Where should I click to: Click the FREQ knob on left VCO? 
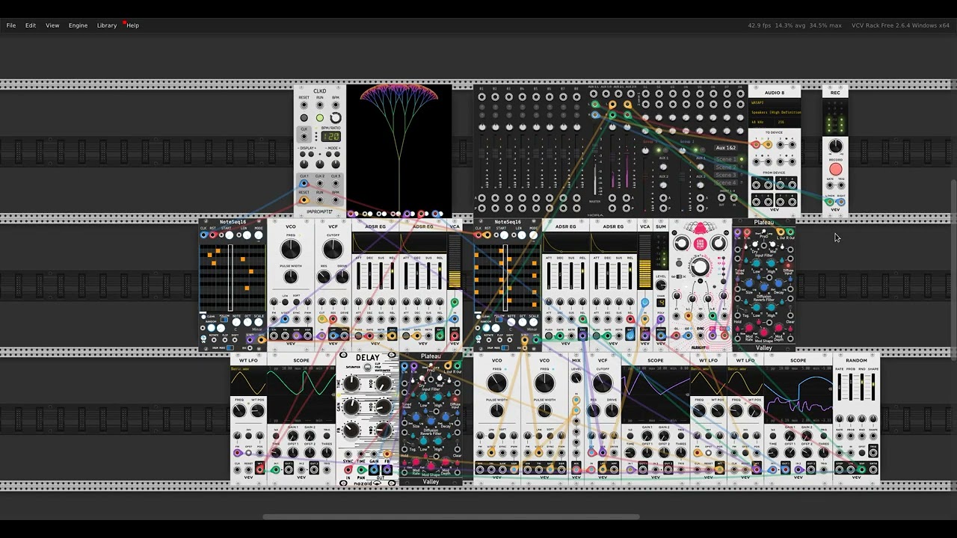[291, 249]
